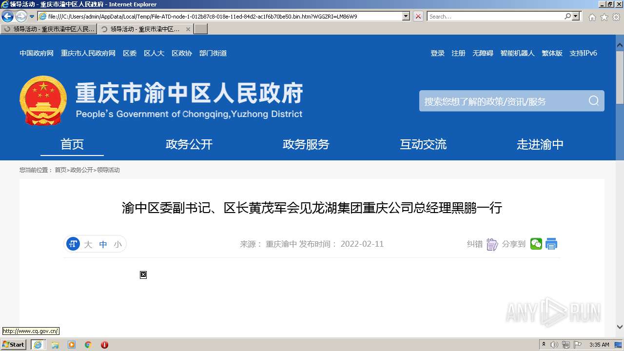The width and height of the screenshot is (624, 351).
Task: Click the red Opera-like taskbar icon
Action: [x=104, y=345]
